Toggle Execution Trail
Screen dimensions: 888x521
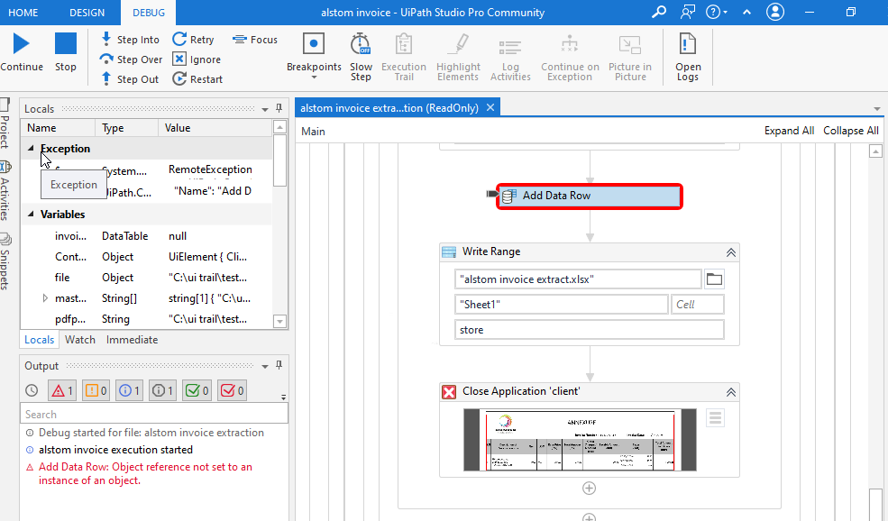tap(404, 57)
